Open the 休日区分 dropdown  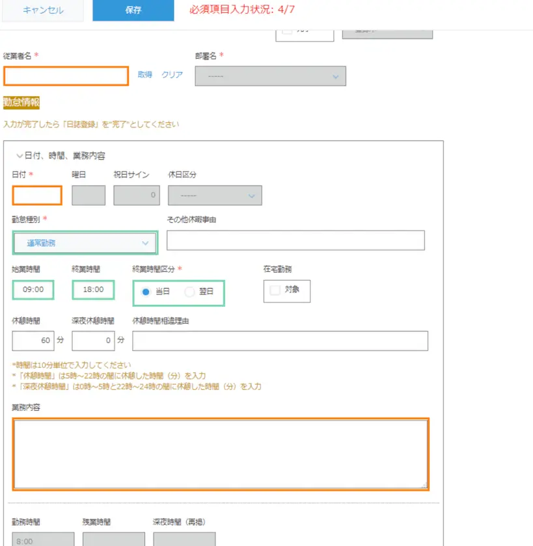[215, 196]
